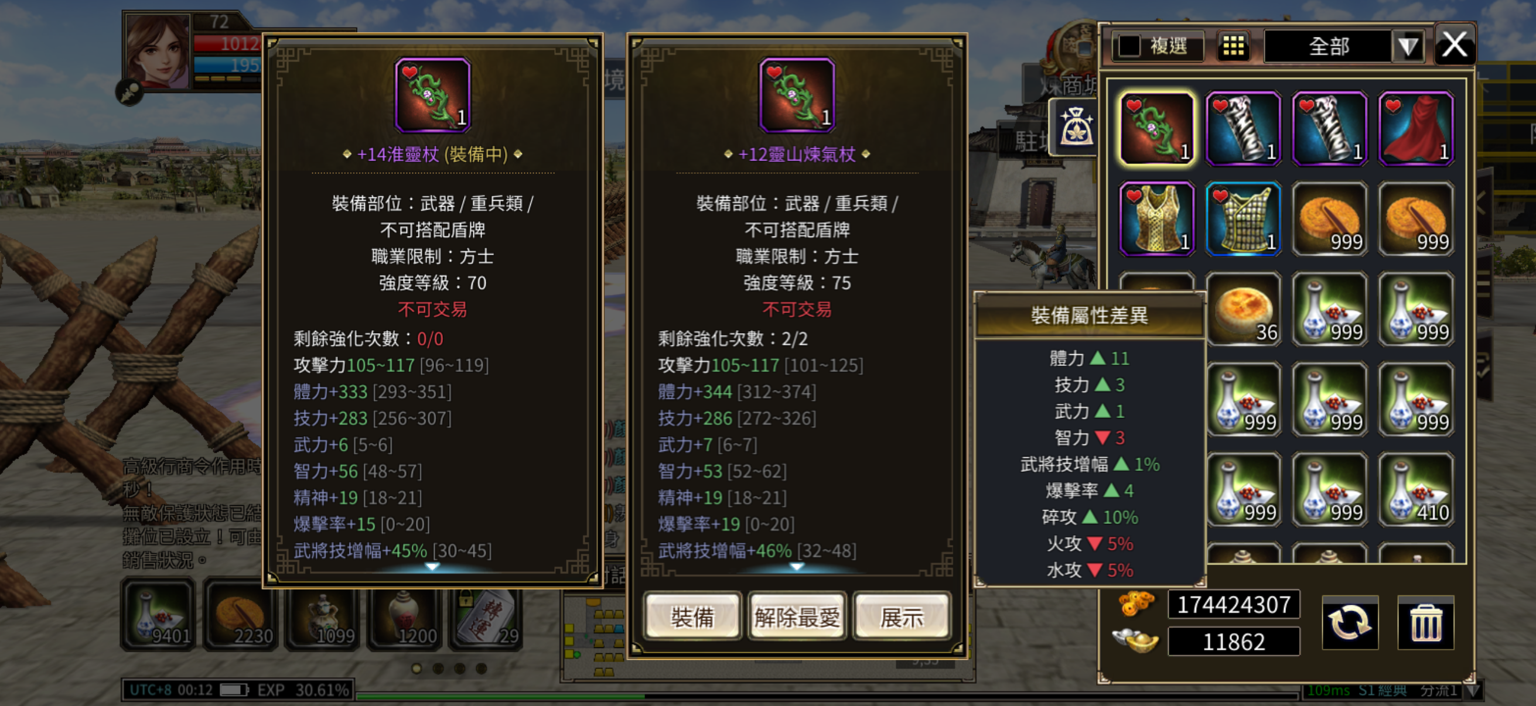Click the refresh inventory arrows icon
The width and height of the screenshot is (1536, 706).
[1350, 623]
